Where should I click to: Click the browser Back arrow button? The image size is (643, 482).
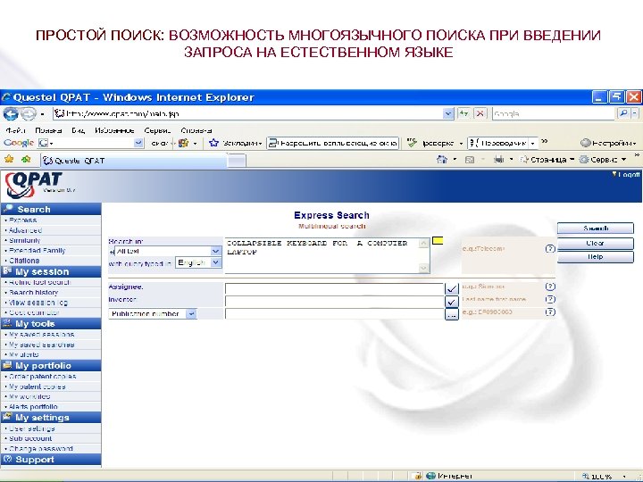pyautogui.click(x=11, y=113)
